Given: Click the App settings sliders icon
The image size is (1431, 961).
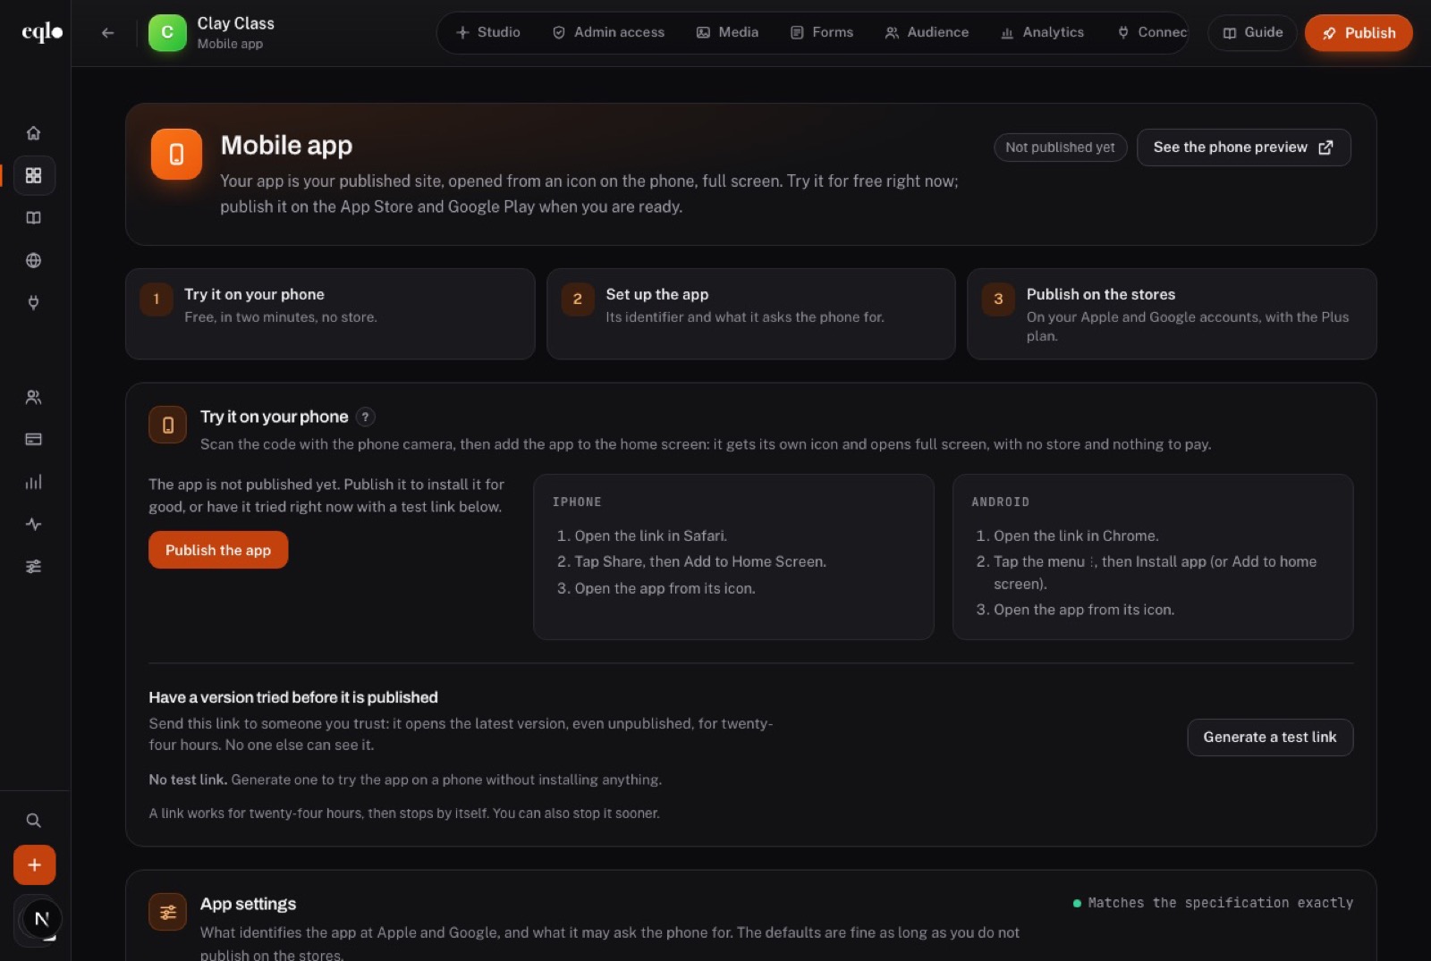Looking at the screenshot, I should pos(167,912).
